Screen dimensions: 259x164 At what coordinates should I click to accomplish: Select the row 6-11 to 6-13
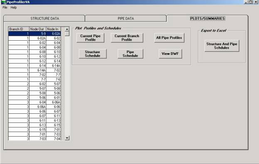(35, 120)
